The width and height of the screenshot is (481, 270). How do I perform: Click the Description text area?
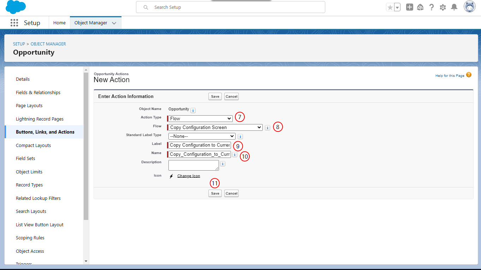point(194,165)
